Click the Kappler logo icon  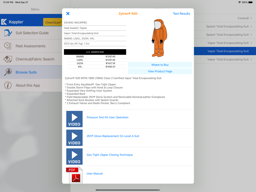click(4, 22)
